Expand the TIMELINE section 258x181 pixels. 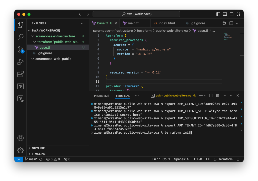click(x=58, y=154)
